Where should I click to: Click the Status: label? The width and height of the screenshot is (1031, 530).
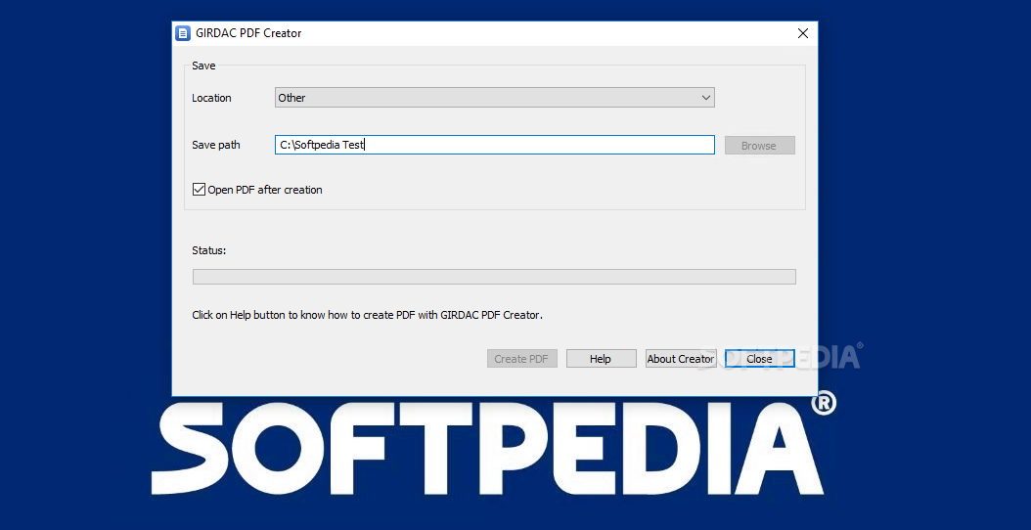coord(209,250)
